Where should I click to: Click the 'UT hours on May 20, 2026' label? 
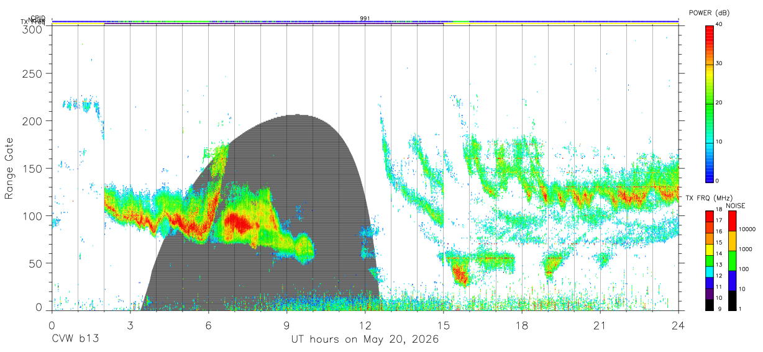click(365, 340)
